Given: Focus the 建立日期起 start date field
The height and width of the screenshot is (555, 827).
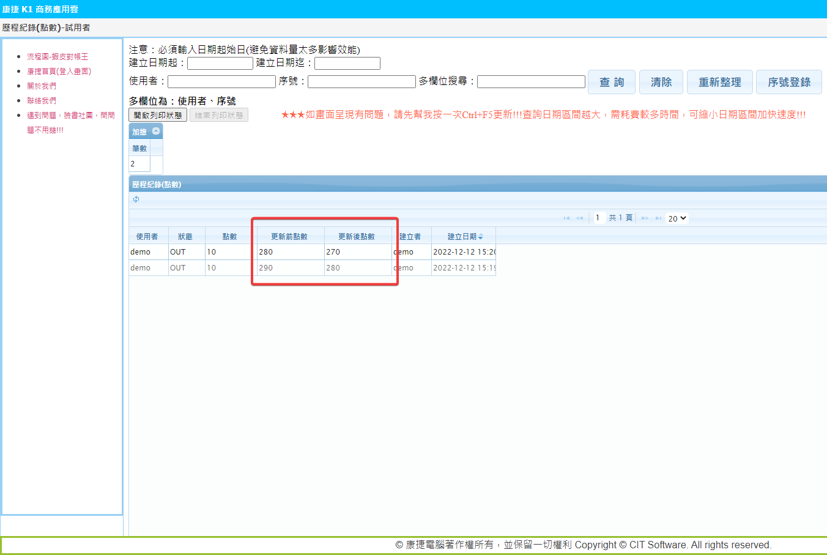Looking at the screenshot, I should click(x=220, y=63).
